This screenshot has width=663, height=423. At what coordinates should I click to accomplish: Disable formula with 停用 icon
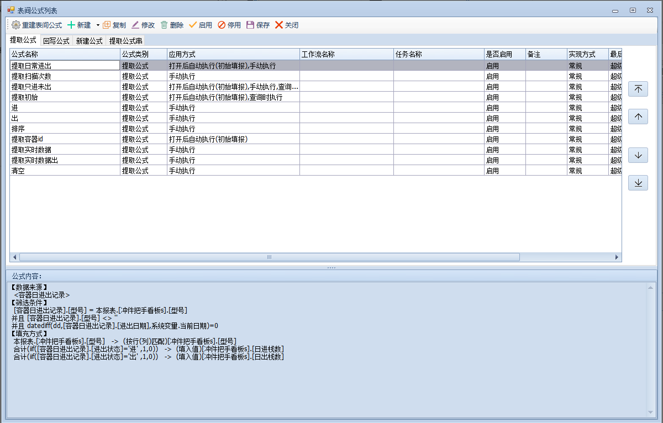(222, 25)
